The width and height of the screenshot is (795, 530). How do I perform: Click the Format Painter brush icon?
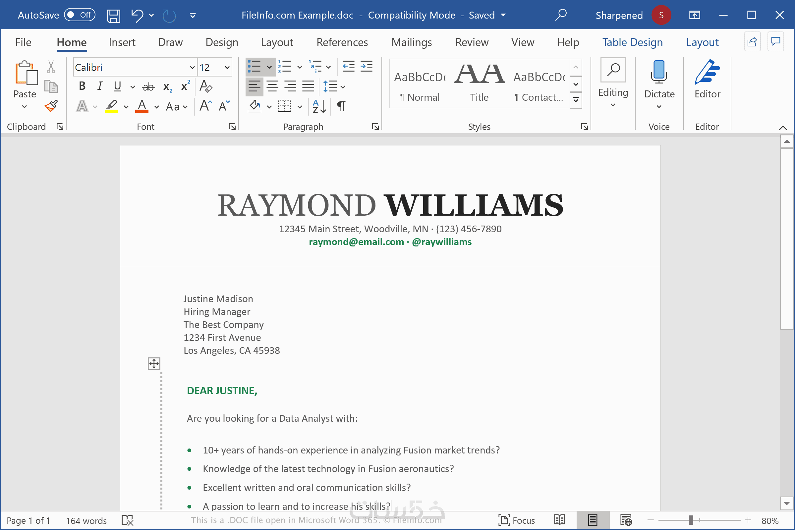(51, 106)
